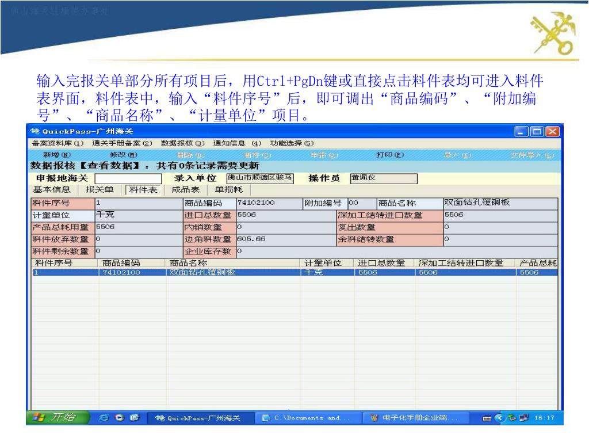This screenshot has width=589, height=442.
Task: Click the 商品编码 column header in the grid
Action: coord(132,263)
